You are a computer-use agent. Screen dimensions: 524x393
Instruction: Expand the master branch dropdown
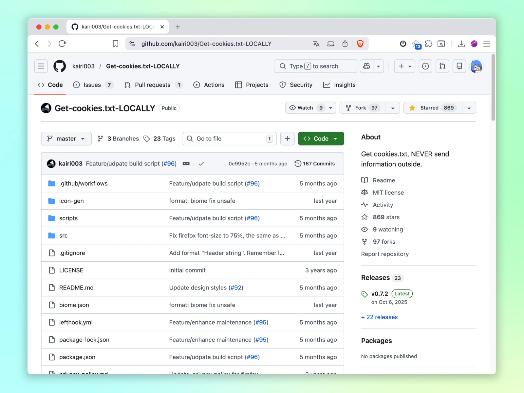pos(66,139)
